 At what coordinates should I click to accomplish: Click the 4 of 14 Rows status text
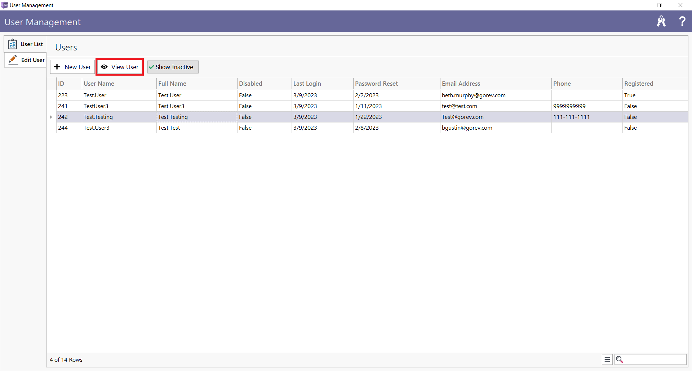tap(66, 360)
